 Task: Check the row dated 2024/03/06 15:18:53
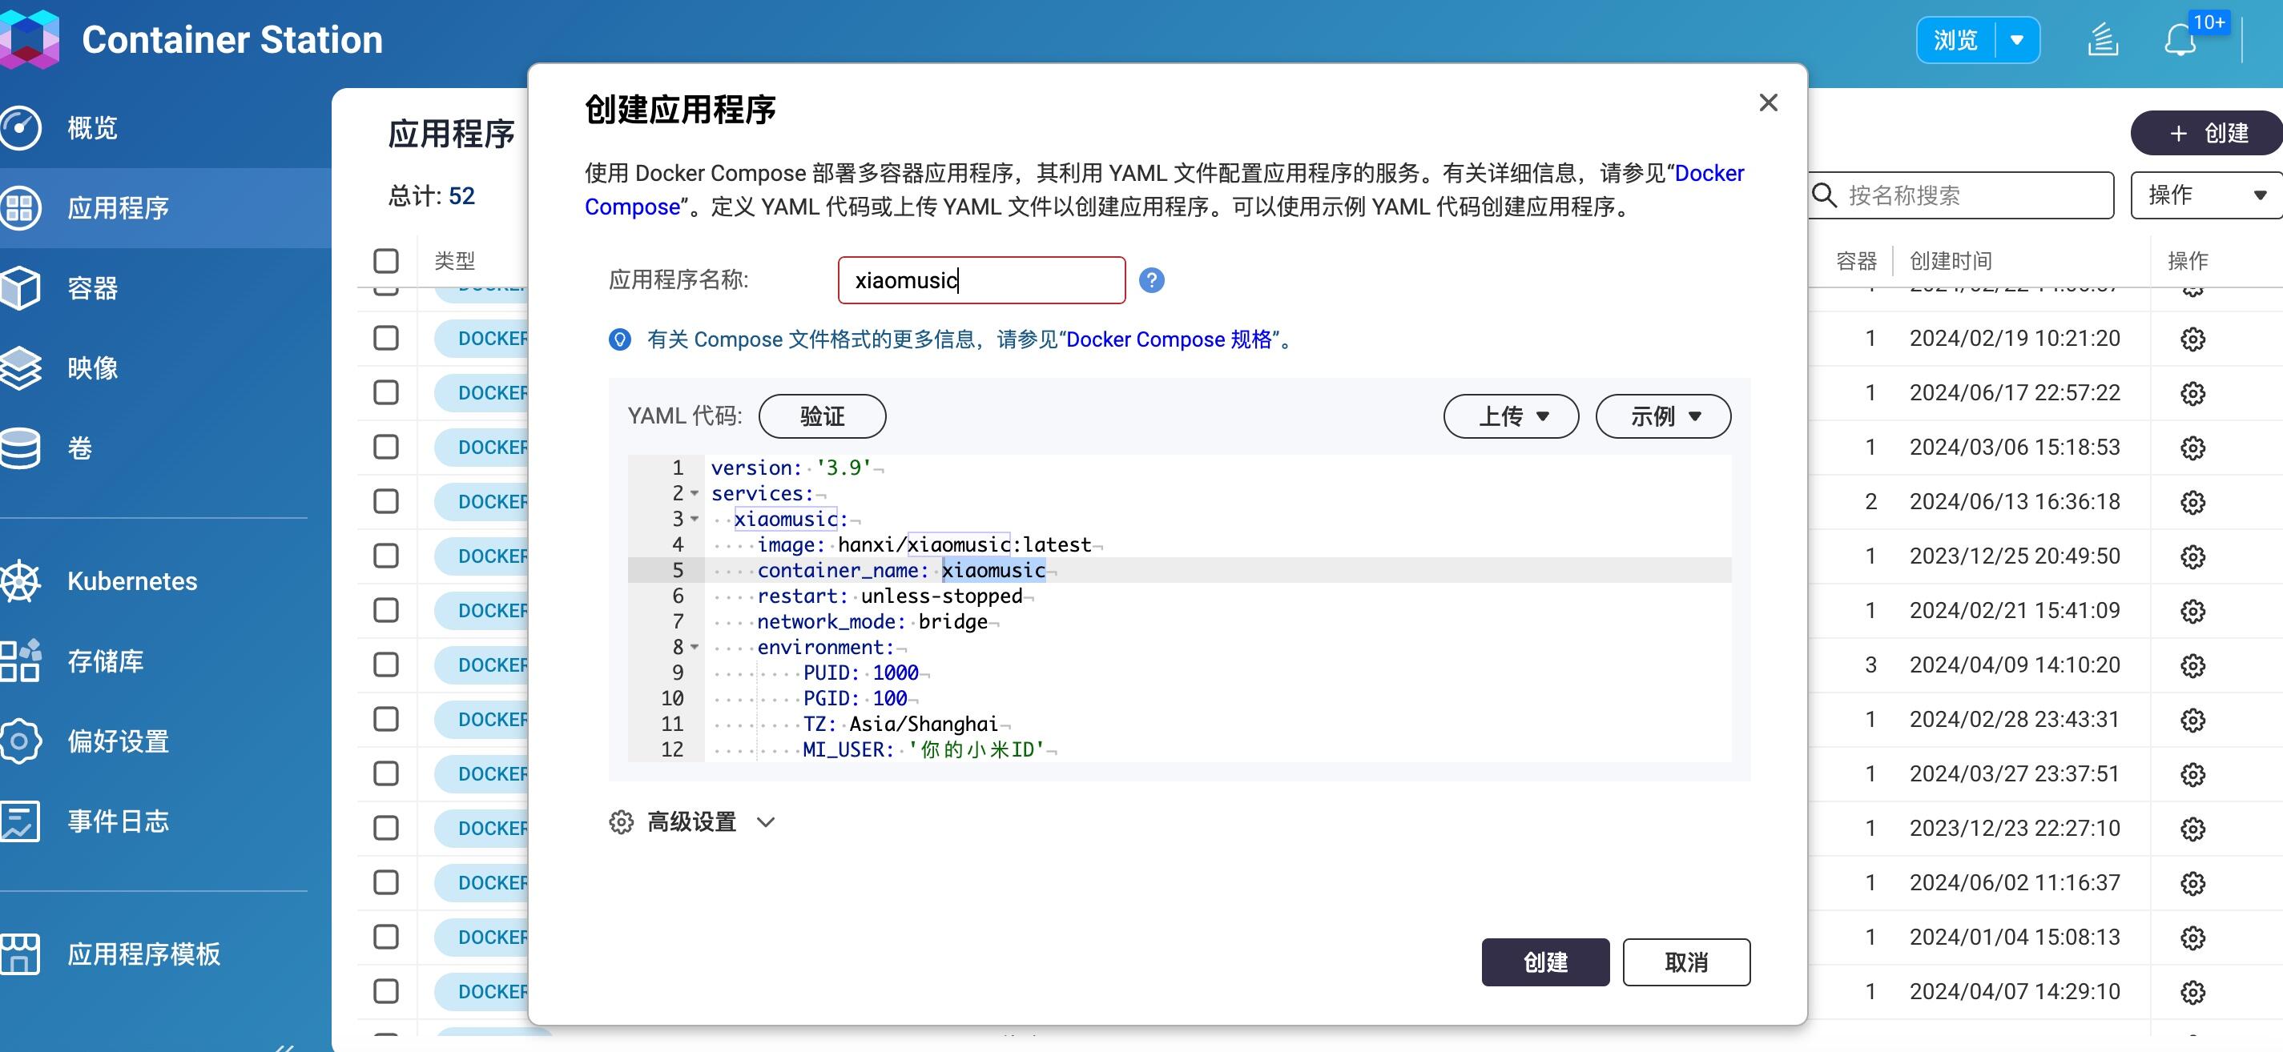(385, 446)
